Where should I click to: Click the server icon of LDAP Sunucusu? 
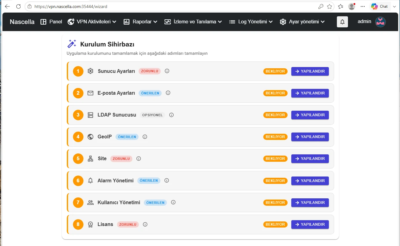tap(90, 115)
